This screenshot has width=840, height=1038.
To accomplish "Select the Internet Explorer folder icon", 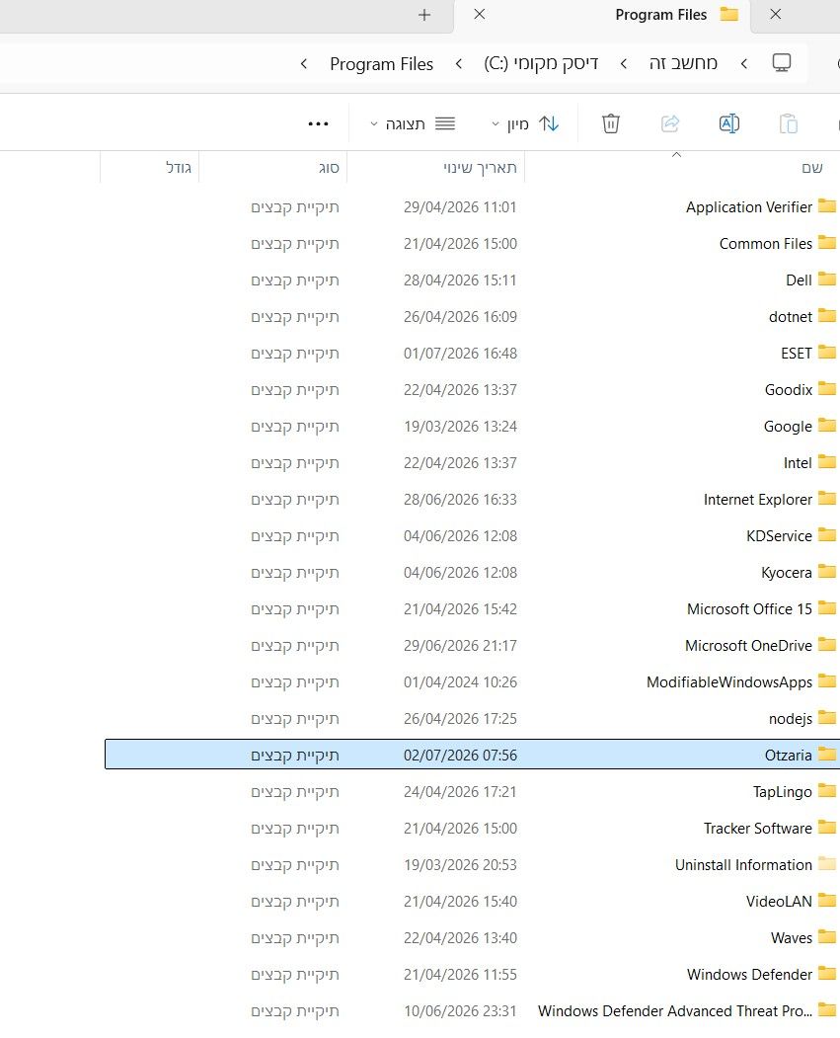I will [827, 498].
